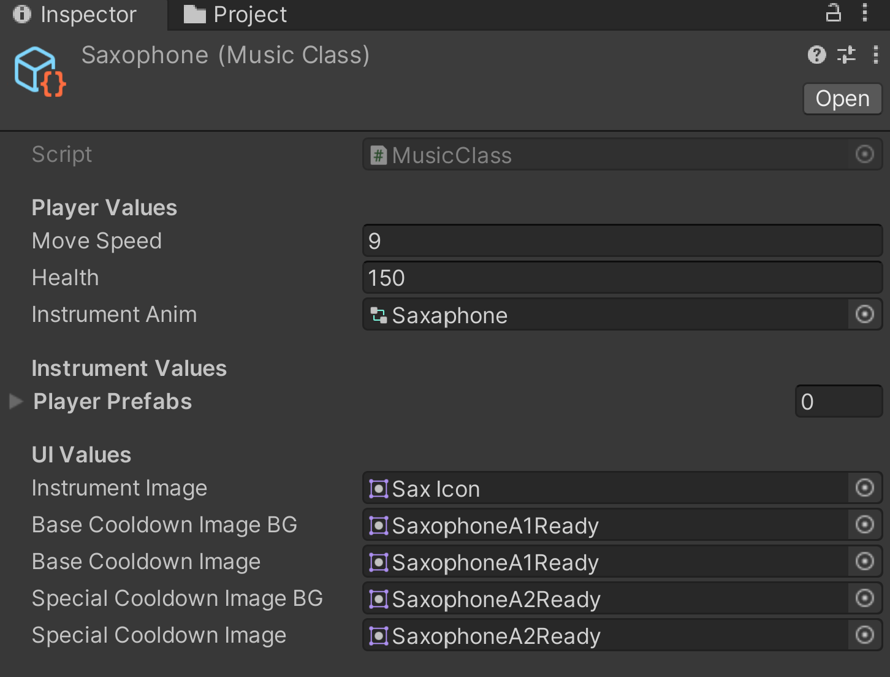The width and height of the screenshot is (890, 677).
Task: Click the Sax Icon sprite thumbnail icon
Action: click(x=378, y=488)
